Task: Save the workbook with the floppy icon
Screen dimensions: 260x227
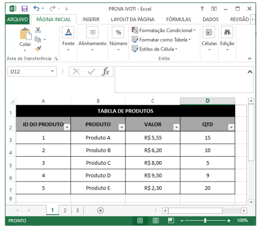Action: click(24, 8)
